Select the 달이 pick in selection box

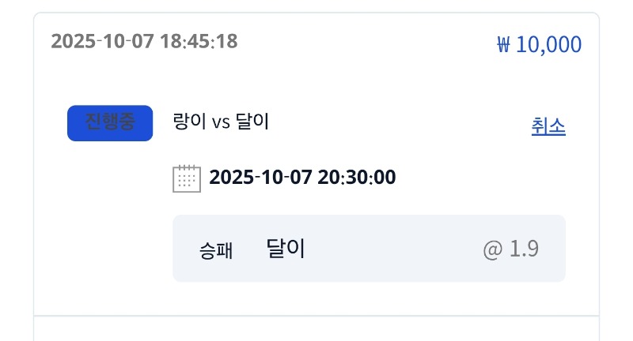286,249
